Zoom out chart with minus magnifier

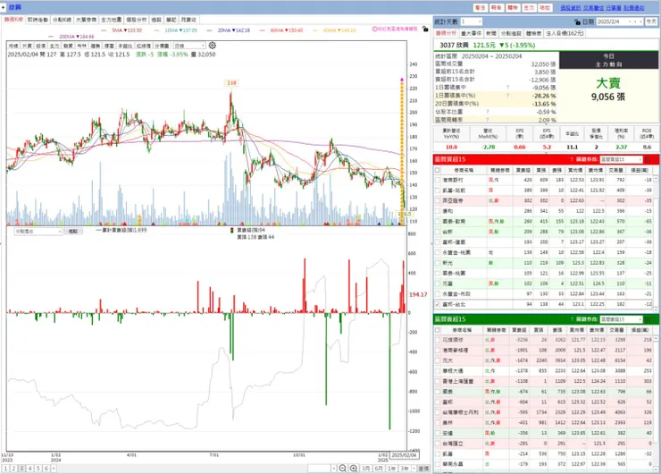pos(342,469)
